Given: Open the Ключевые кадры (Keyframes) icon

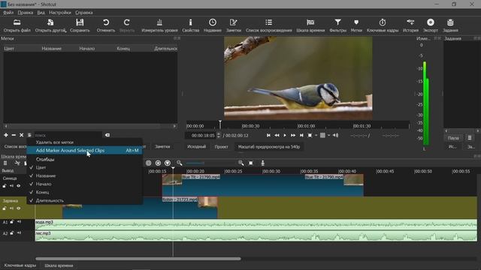Looking at the screenshot, I should point(383,25).
